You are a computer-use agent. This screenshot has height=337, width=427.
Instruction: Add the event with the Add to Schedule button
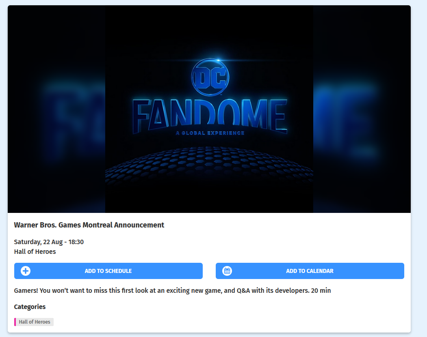click(x=108, y=271)
